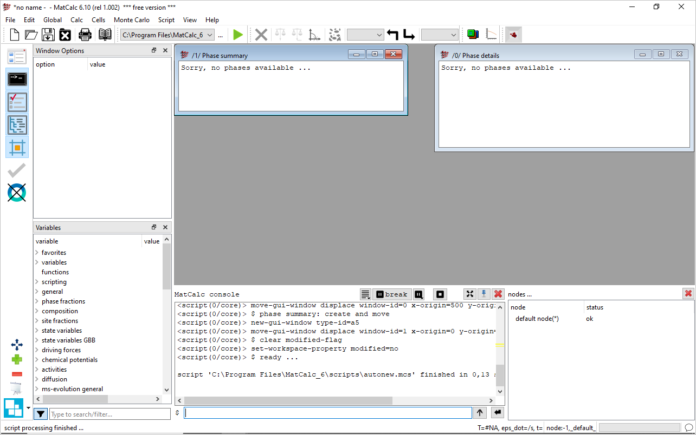Select the state variables GBB item
The height and width of the screenshot is (435, 696).
[x=68, y=340]
